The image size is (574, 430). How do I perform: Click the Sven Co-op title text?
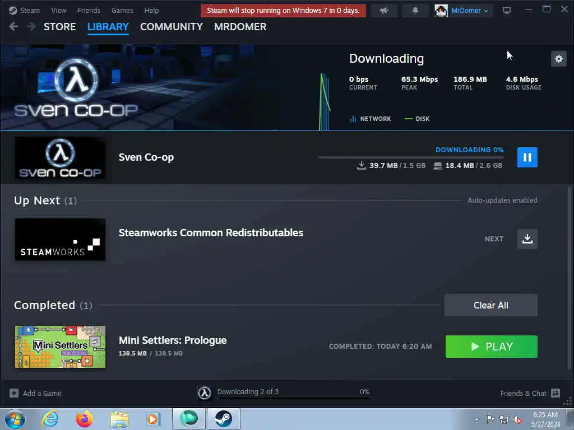pos(146,157)
